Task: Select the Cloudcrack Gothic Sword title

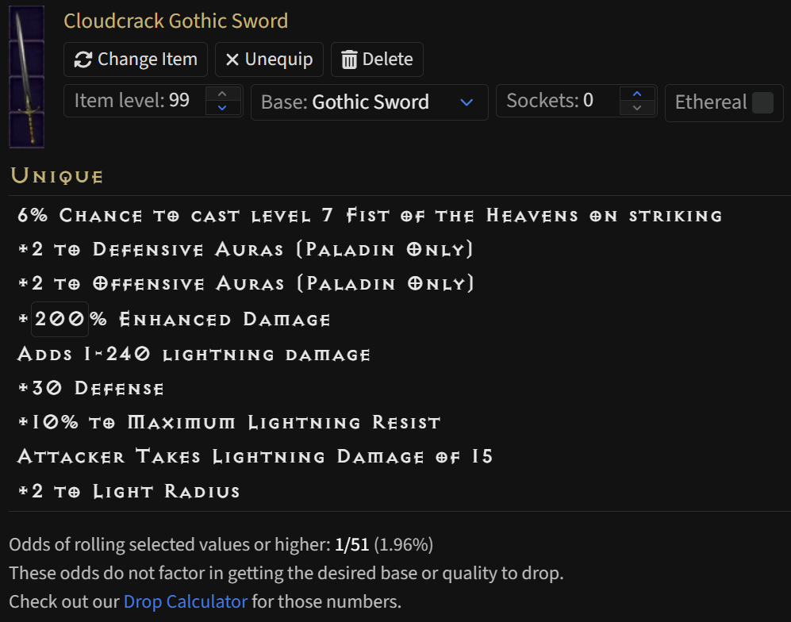Action: (x=175, y=21)
